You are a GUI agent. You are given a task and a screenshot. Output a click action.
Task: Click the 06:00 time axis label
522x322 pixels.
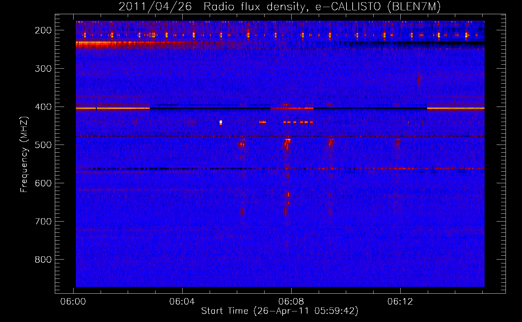[73, 302]
